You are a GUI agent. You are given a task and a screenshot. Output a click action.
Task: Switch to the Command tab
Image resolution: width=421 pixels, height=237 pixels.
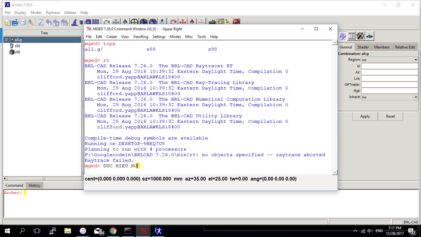[14, 185]
